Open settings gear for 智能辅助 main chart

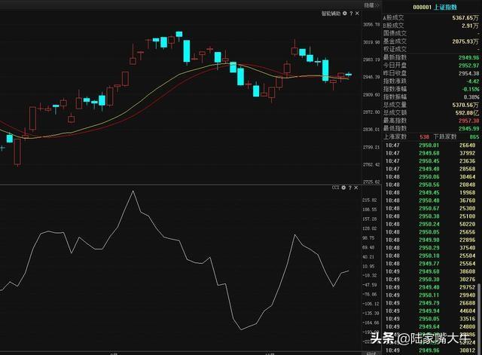pos(345,13)
